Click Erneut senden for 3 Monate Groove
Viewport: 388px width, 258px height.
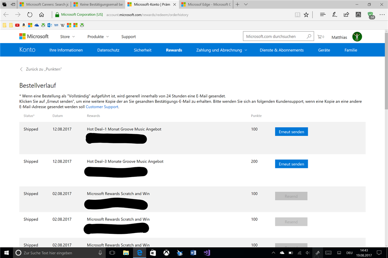click(x=291, y=164)
